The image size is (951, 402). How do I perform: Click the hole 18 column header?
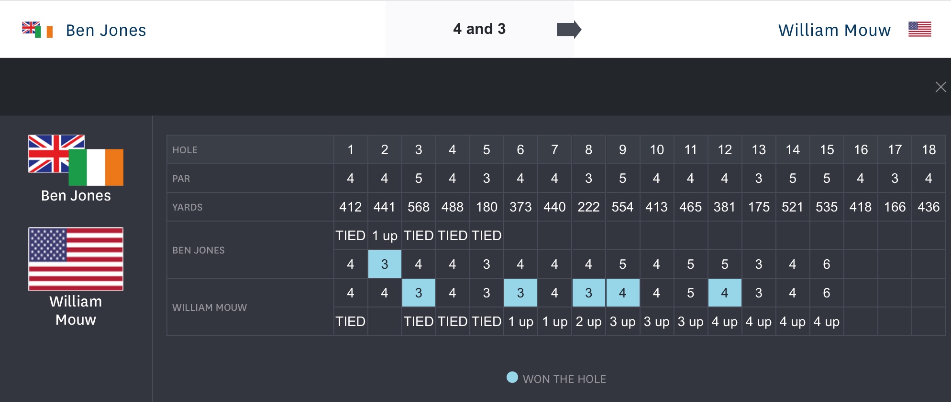(x=929, y=150)
